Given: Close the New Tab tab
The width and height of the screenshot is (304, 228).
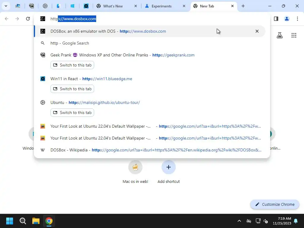Looking at the screenshot, I should [232, 6].
